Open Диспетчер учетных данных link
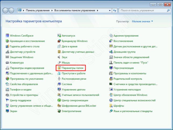173x130 pixels. 78,52
